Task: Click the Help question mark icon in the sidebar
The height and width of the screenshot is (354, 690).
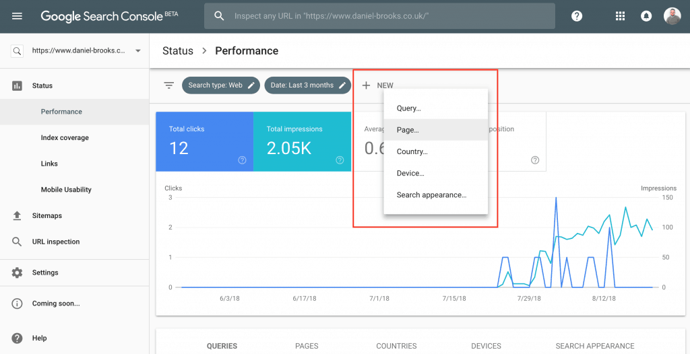Action: tap(17, 338)
